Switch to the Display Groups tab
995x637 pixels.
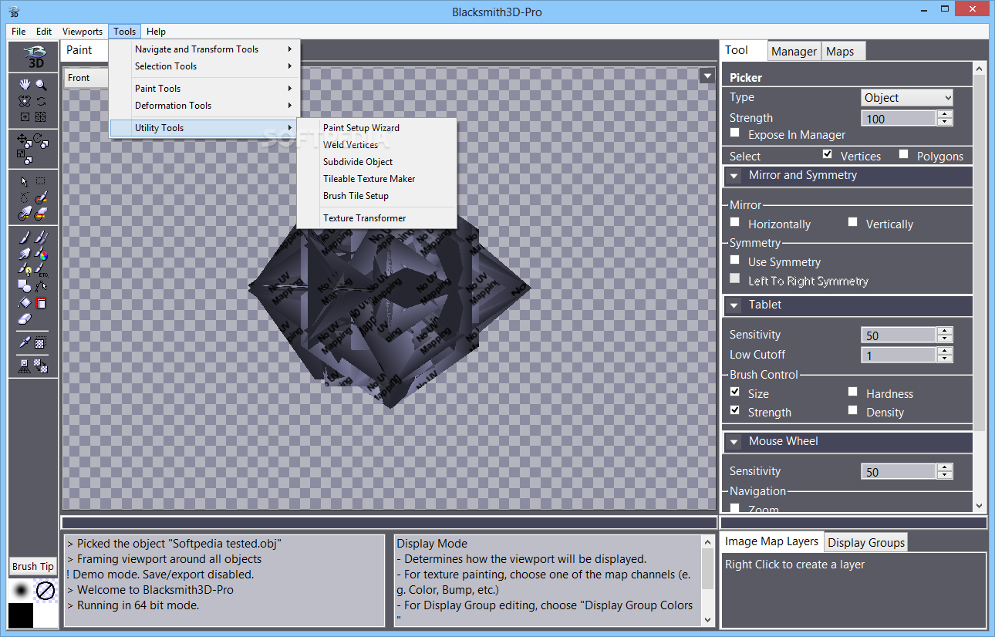pos(866,543)
